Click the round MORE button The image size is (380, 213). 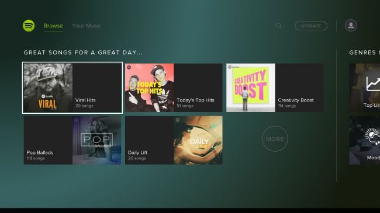[275, 139]
